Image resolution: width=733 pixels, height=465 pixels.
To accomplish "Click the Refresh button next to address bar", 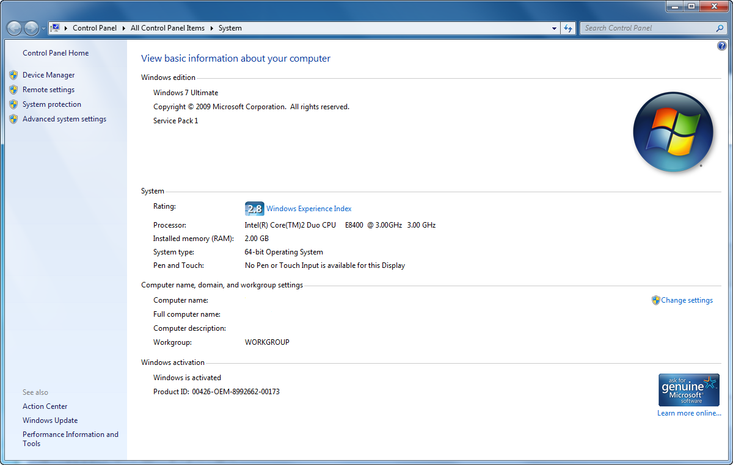I will 568,28.
